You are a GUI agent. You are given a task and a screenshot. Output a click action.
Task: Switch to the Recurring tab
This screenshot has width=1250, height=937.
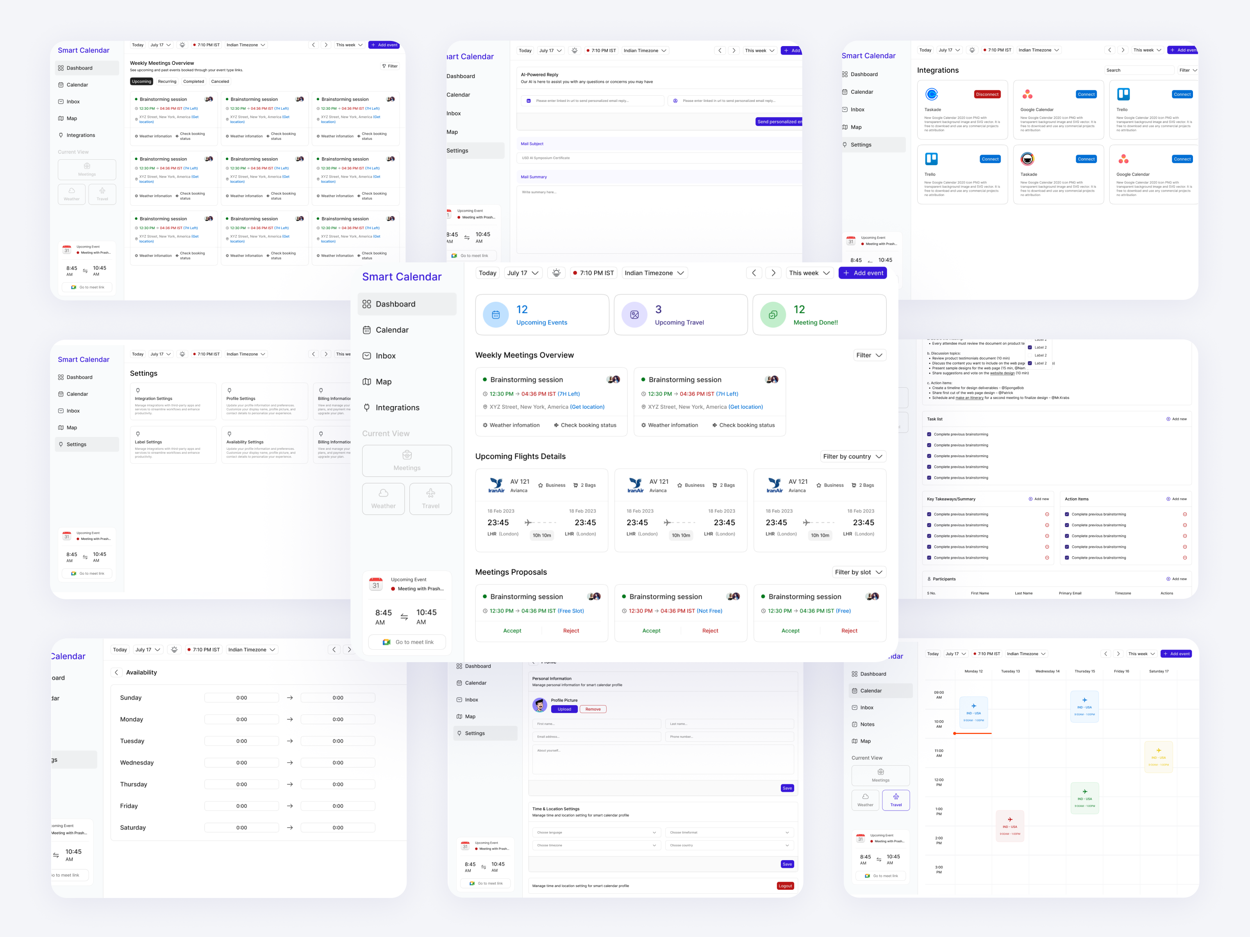(x=167, y=81)
